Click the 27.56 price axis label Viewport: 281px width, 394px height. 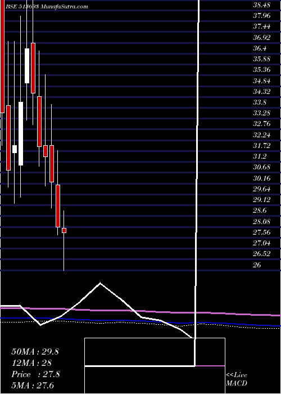pyautogui.click(x=262, y=232)
